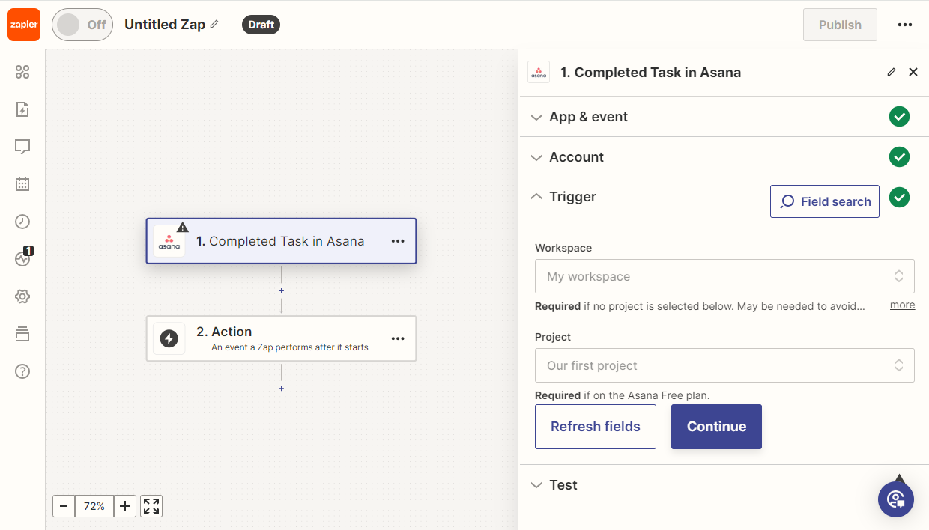Open the Project dropdown
This screenshot has width=929, height=530.
[x=724, y=365]
